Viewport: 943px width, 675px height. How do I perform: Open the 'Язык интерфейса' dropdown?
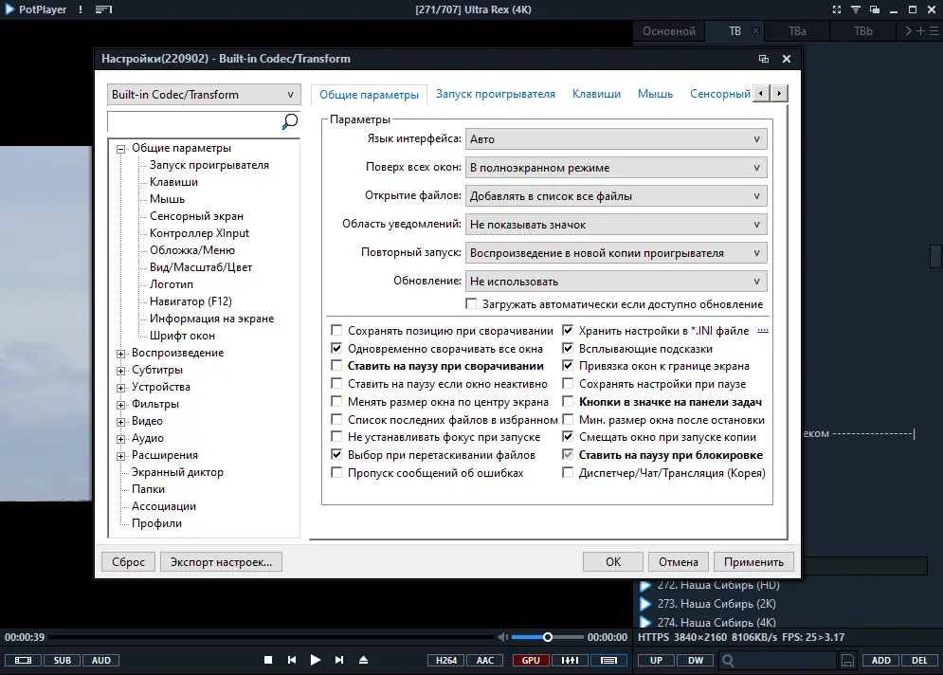[x=616, y=138]
